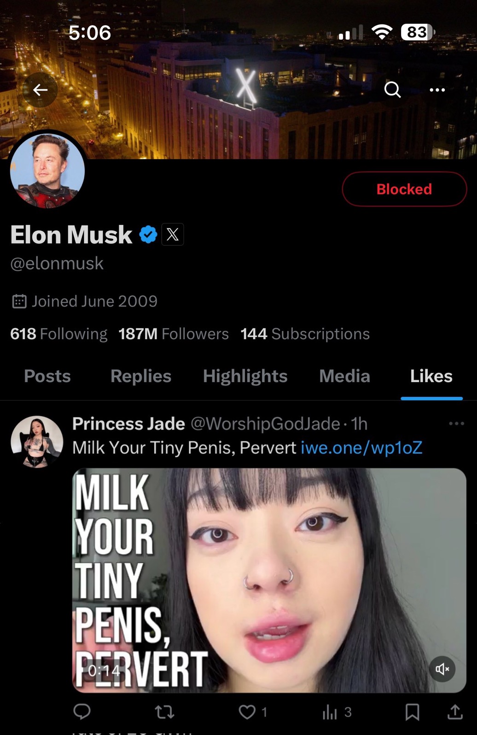Switch to the Posts tab

(47, 376)
